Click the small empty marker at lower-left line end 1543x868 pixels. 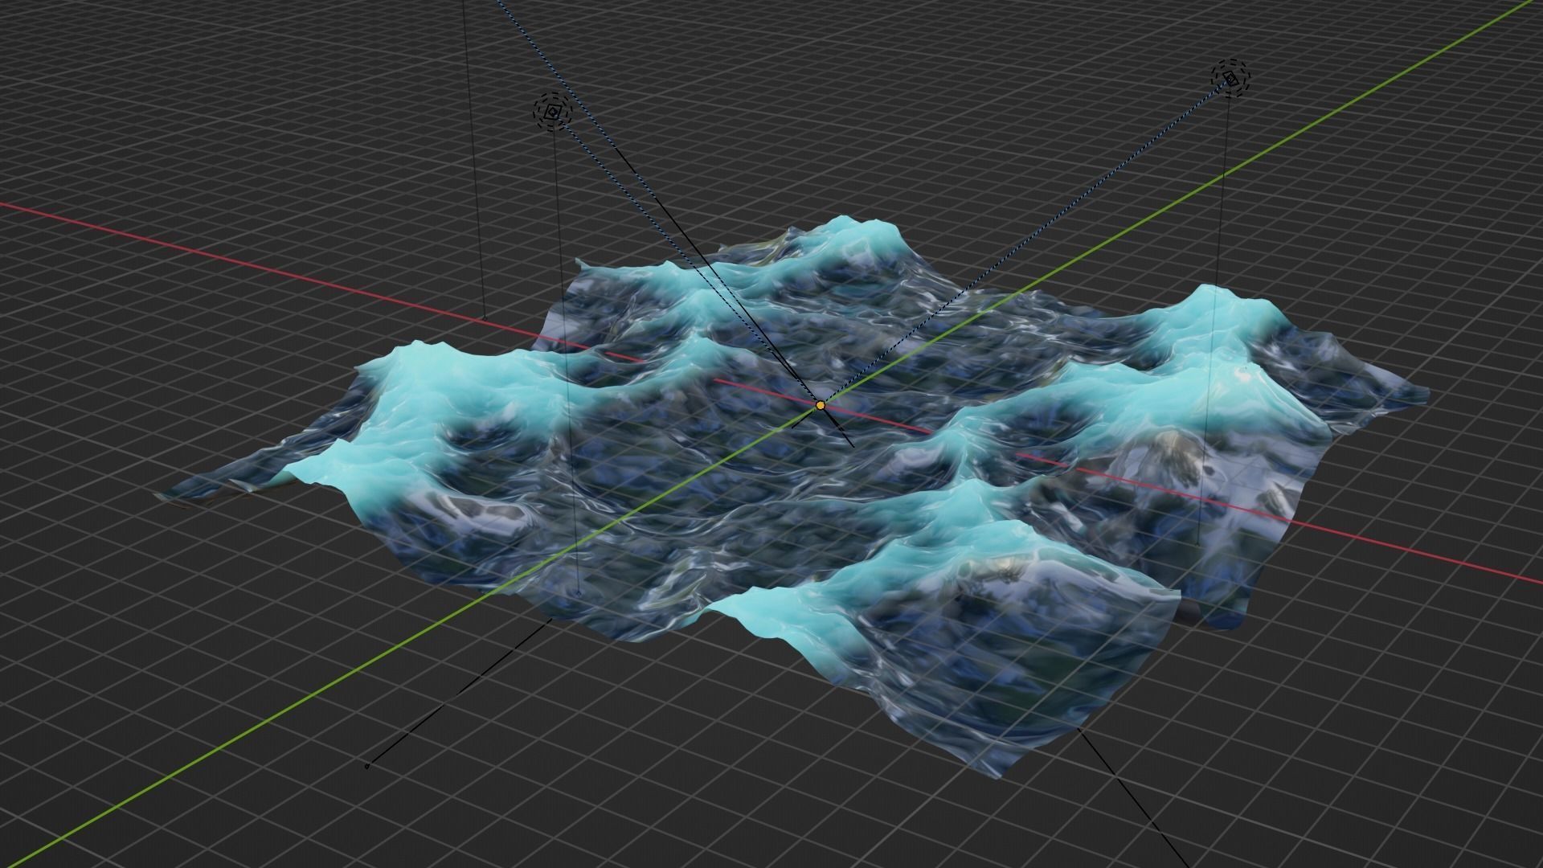367,767
